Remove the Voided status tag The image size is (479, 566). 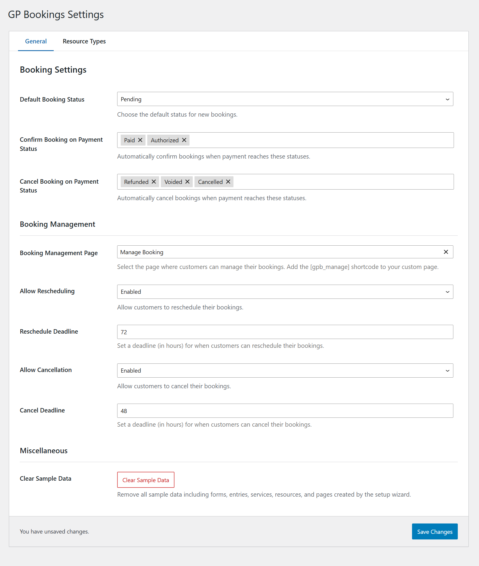(x=187, y=182)
